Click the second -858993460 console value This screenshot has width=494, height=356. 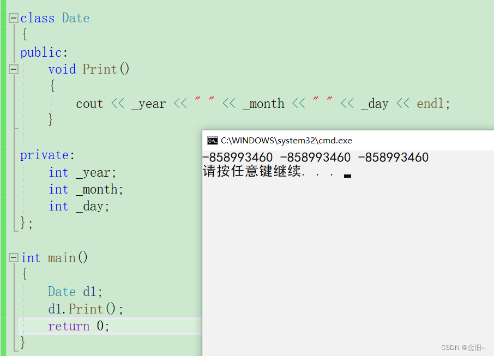pyautogui.click(x=315, y=157)
